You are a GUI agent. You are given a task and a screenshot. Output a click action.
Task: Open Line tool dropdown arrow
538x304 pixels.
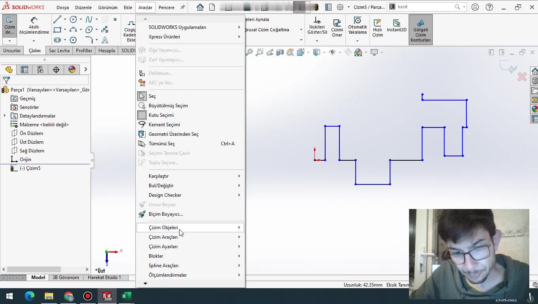65,19
